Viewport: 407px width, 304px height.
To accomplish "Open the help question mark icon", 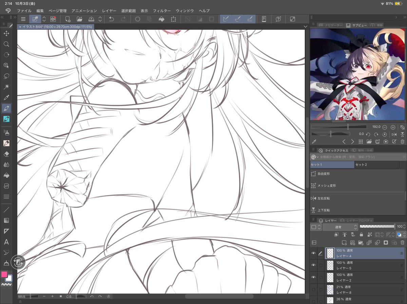I will (278, 19).
